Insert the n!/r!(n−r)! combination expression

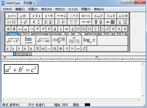(x=74, y=40)
